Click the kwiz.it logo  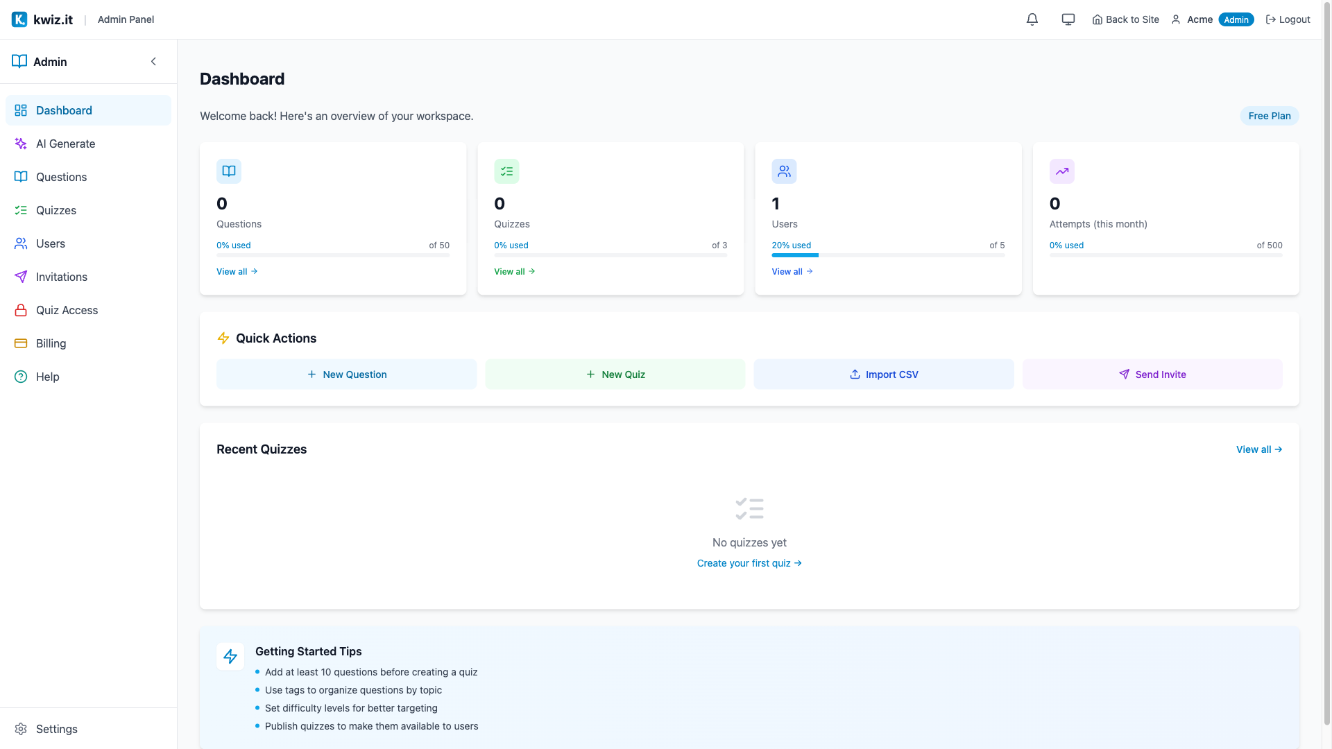tap(42, 19)
